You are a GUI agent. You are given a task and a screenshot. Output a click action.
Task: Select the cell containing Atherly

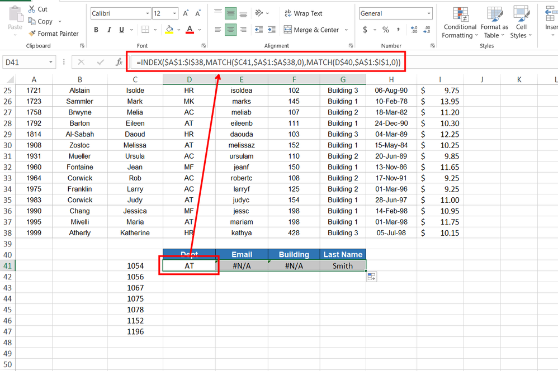[x=80, y=233]
